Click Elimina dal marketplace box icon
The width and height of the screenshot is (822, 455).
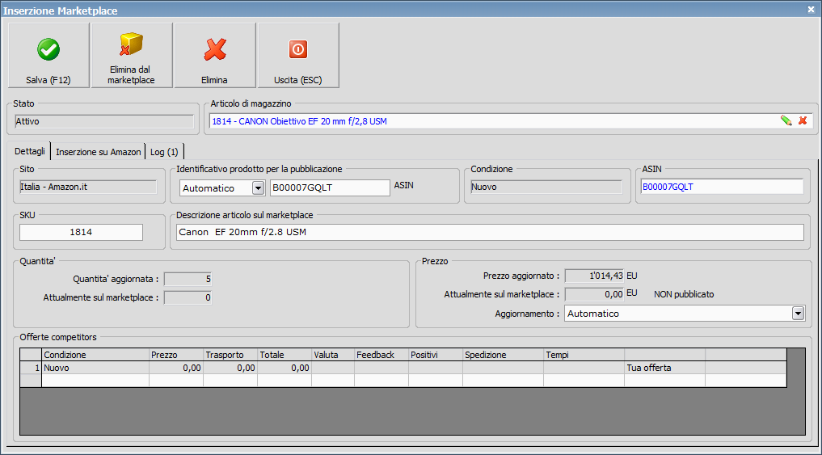(132, 44)
